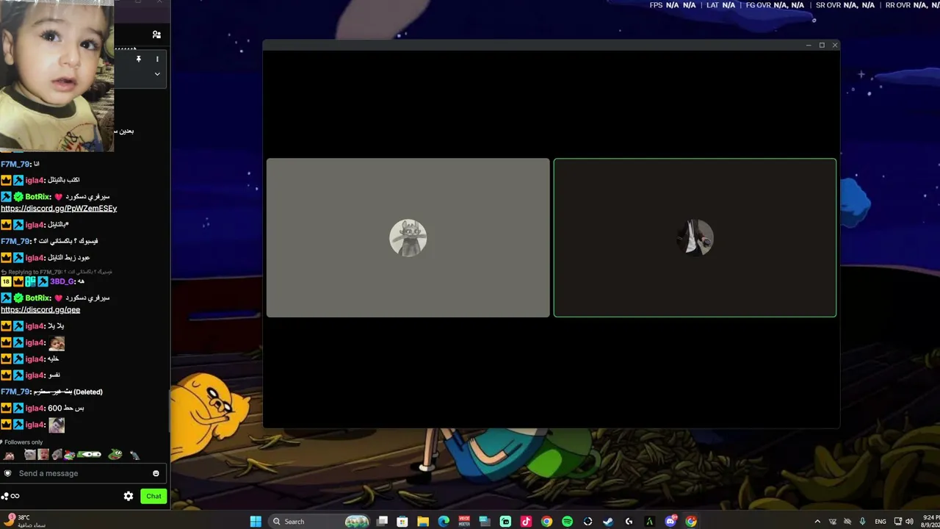Send message with green Chat button
Viewport: 940px width, 529px height.
pyautogui.click(x=153, y=496)
